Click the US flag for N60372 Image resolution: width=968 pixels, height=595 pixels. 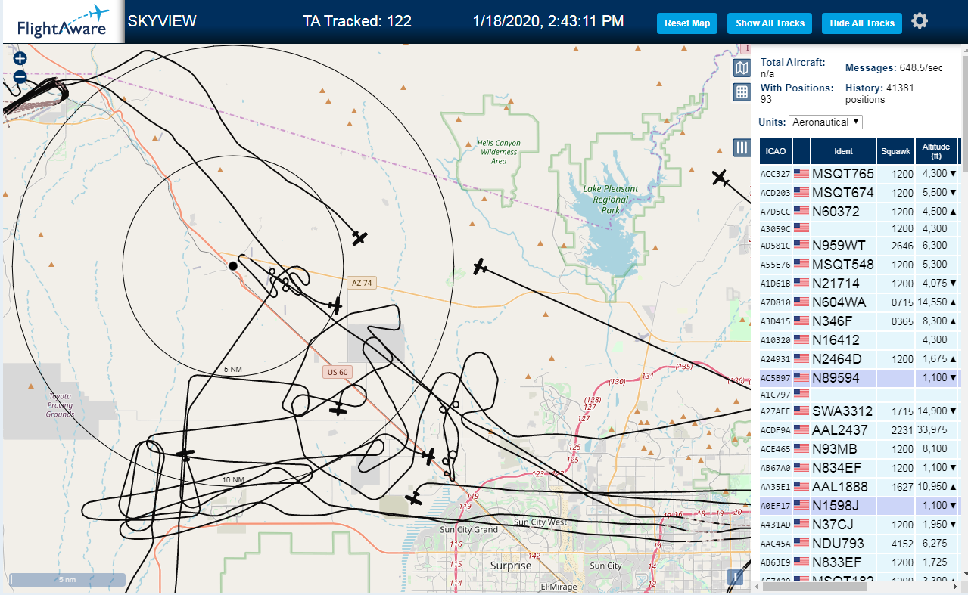coord(801,211)
